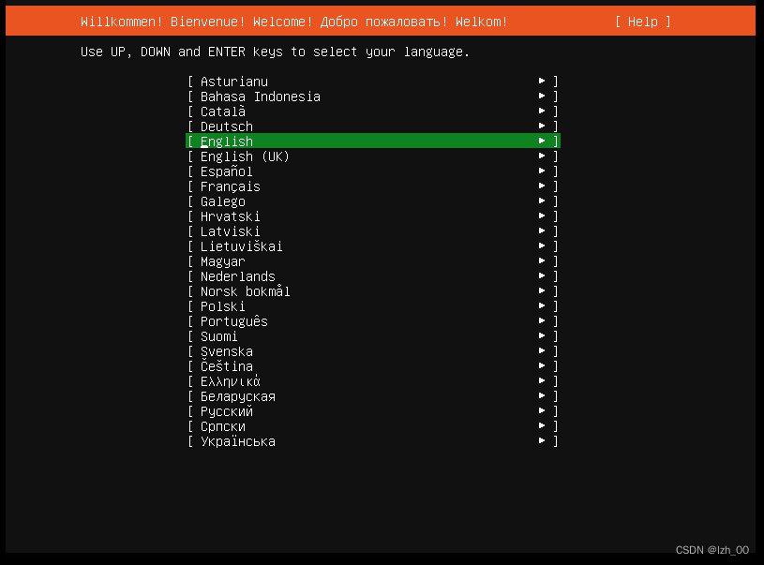Click the arrow on the Magyar row

click(x=542, y=261)
